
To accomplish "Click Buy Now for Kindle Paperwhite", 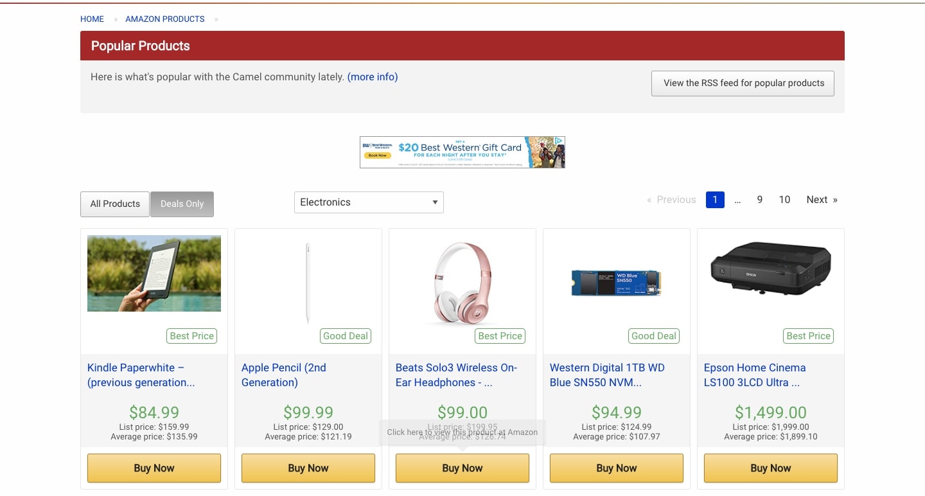I will click(x=154, y=468).
